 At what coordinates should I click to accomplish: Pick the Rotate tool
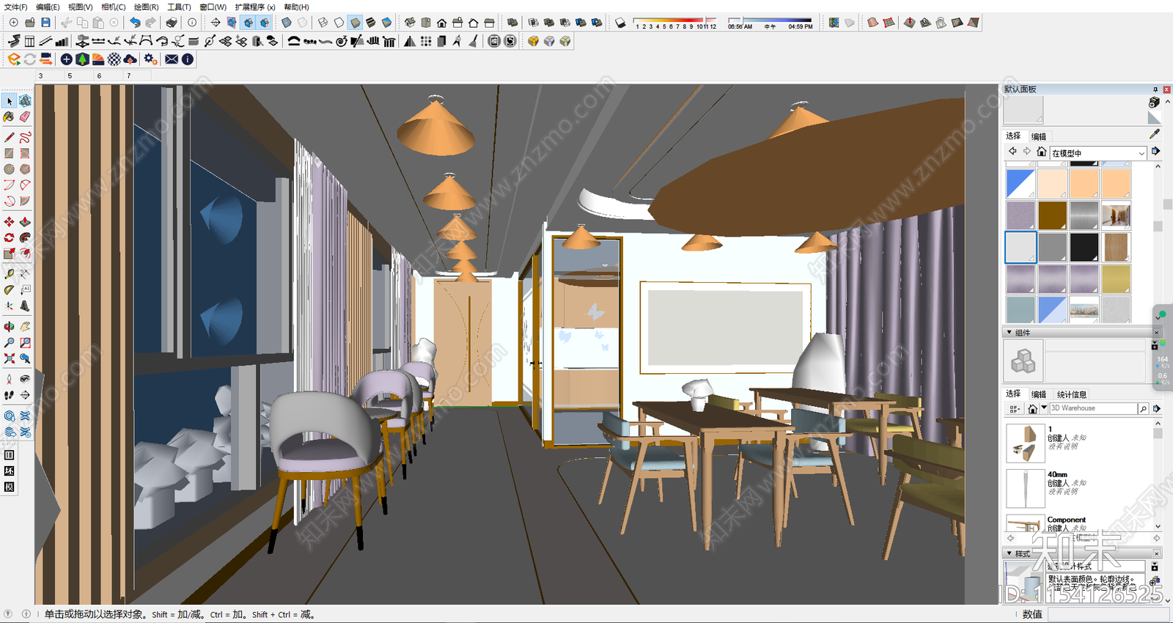[x=10, y=237]
